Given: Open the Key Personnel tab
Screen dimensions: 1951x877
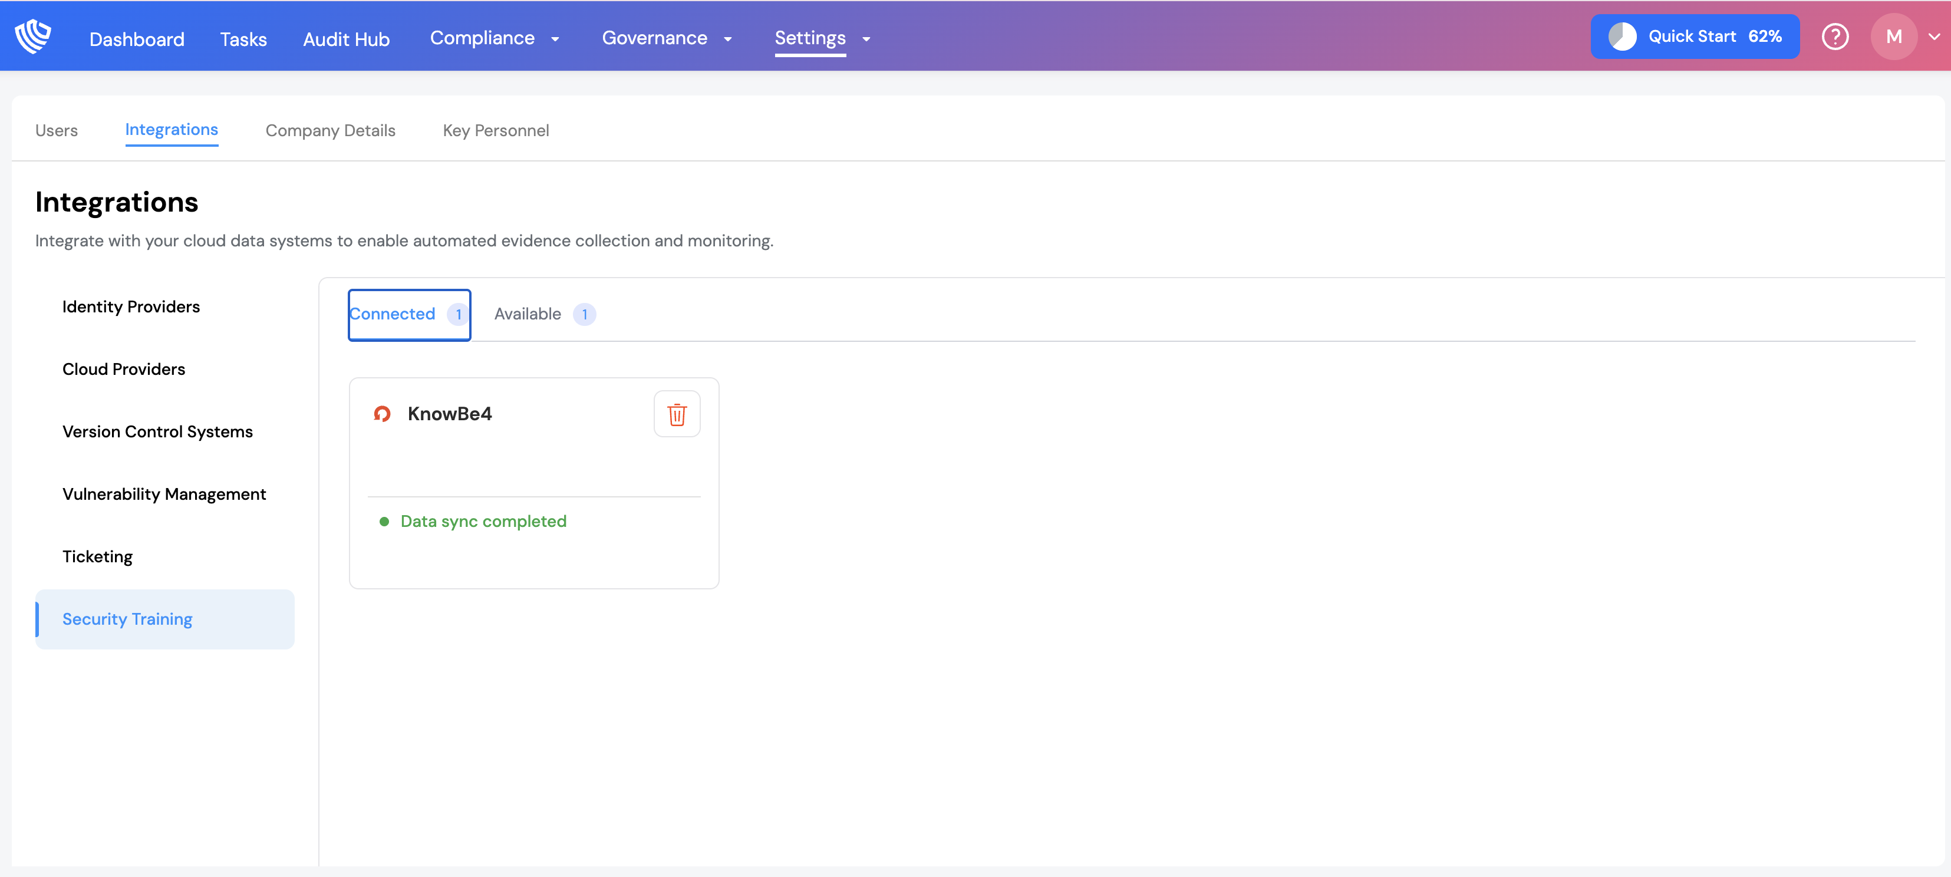Looking at the screenshot, I should pos(496,130).
